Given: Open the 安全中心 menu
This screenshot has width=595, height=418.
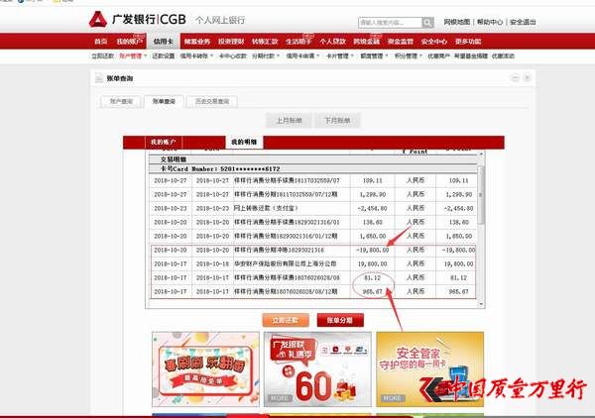Looking at the screenshot, I should pyautogui.click(x=434, y=42).
